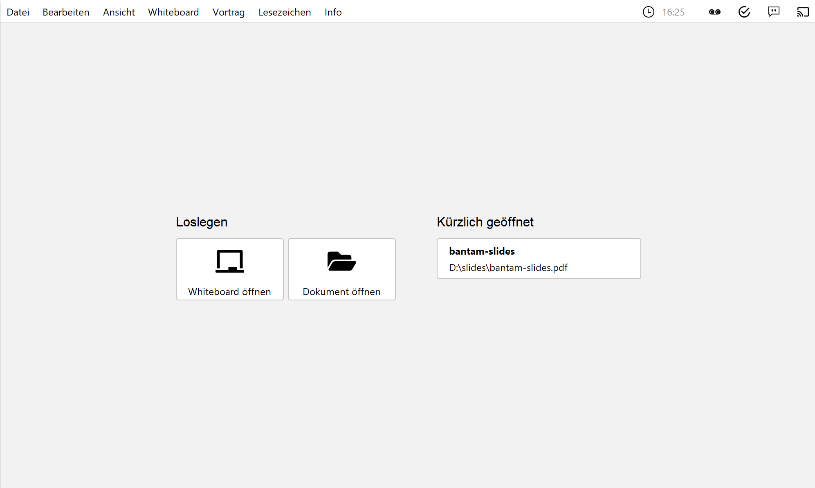Click the recording tape icon
The height and width of the screenshot is (488, 815).
pyautogui.click(x=714, y=12)
